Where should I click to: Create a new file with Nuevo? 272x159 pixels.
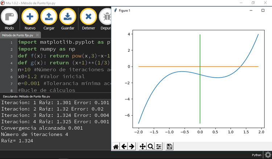point(30,19)
